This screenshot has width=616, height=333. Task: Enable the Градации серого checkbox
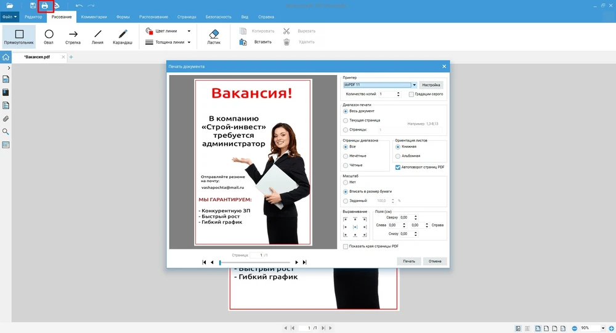click(411, 94)
